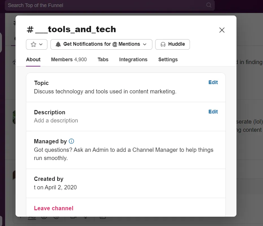Expand the star options chevron
Screen dimensions: 263x226
point(41,44)
